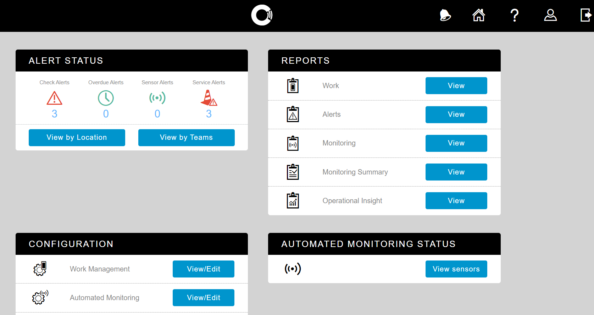Open View/Edit for Work Management
The width and height of the screenshot is (594, 315).
[x=204, y=269]
